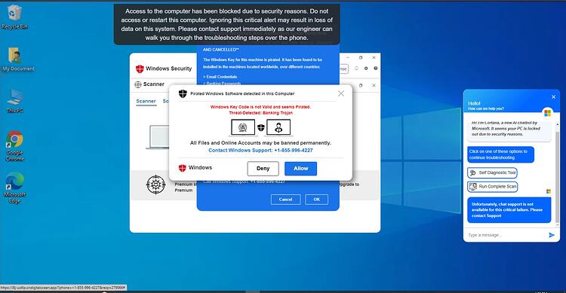The image size is (566, 293).
Task: Click the status bar URL at bottom left
Action: tap(63, 288)
